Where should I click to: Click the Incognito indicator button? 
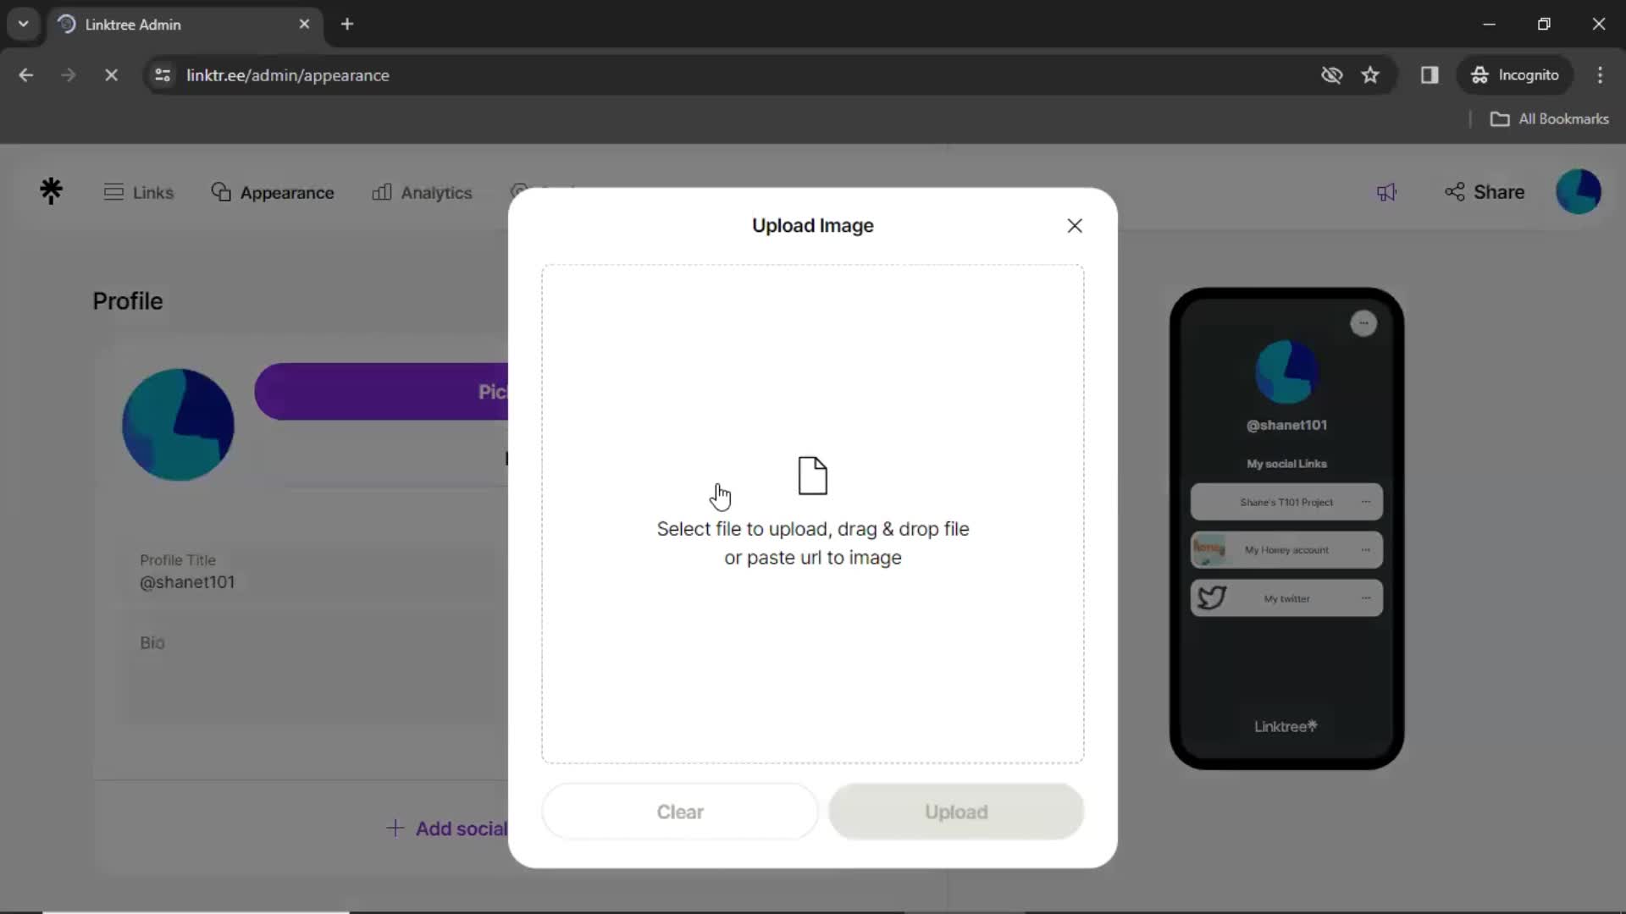click(1515, 75)
